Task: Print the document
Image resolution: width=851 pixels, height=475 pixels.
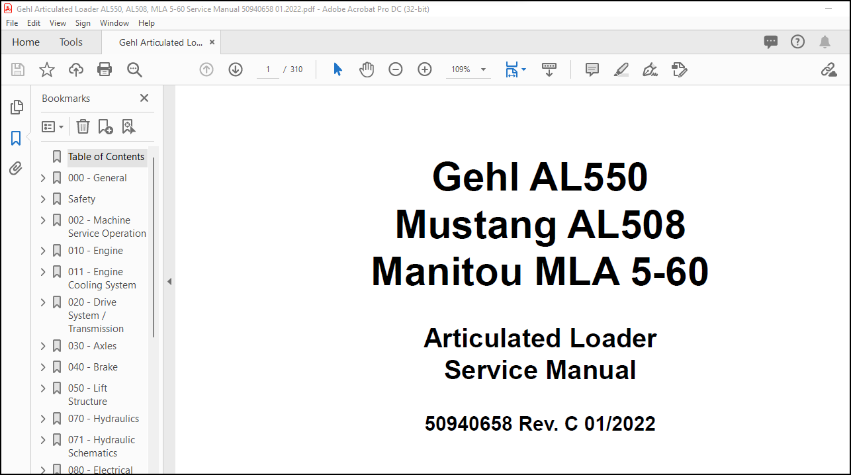Action: (x=105, y=69)
